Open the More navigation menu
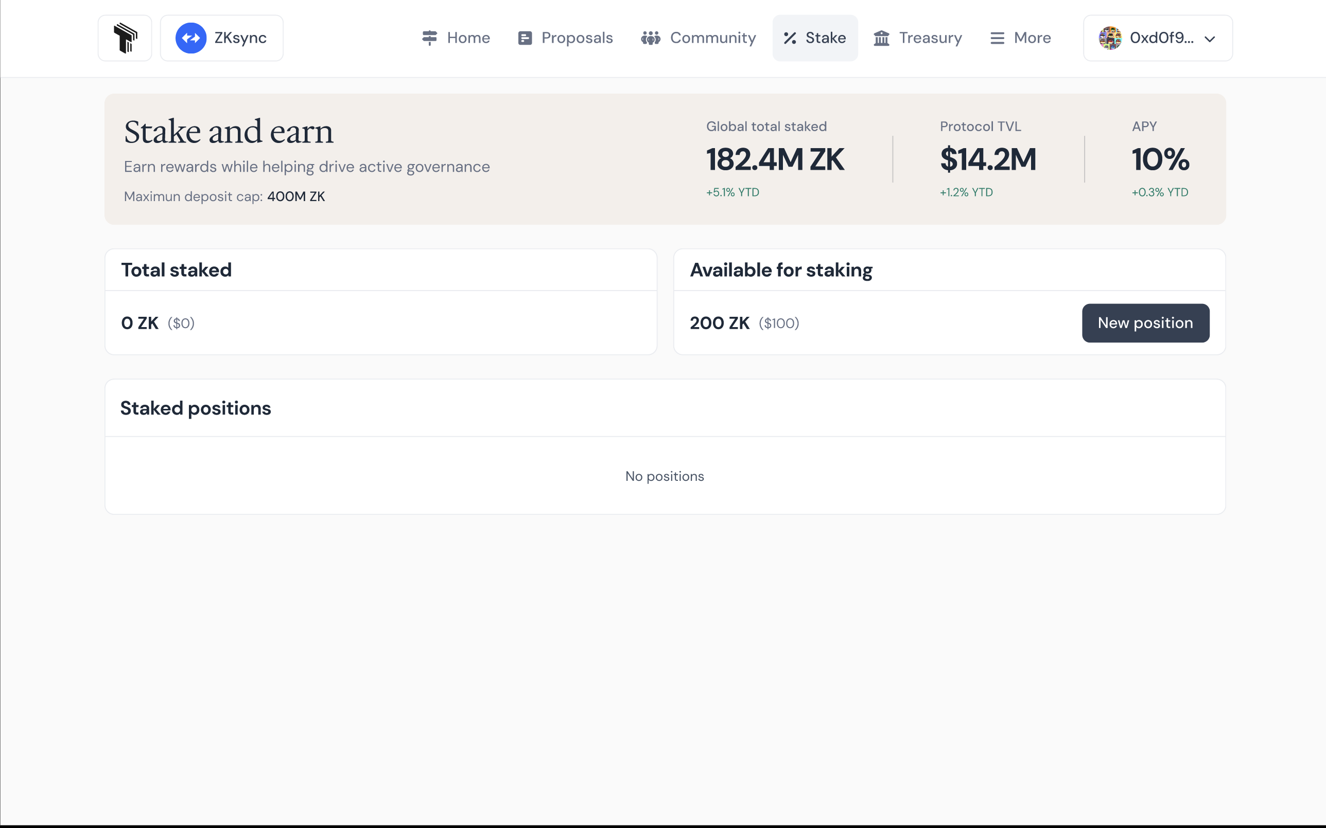 (1021, 38)
